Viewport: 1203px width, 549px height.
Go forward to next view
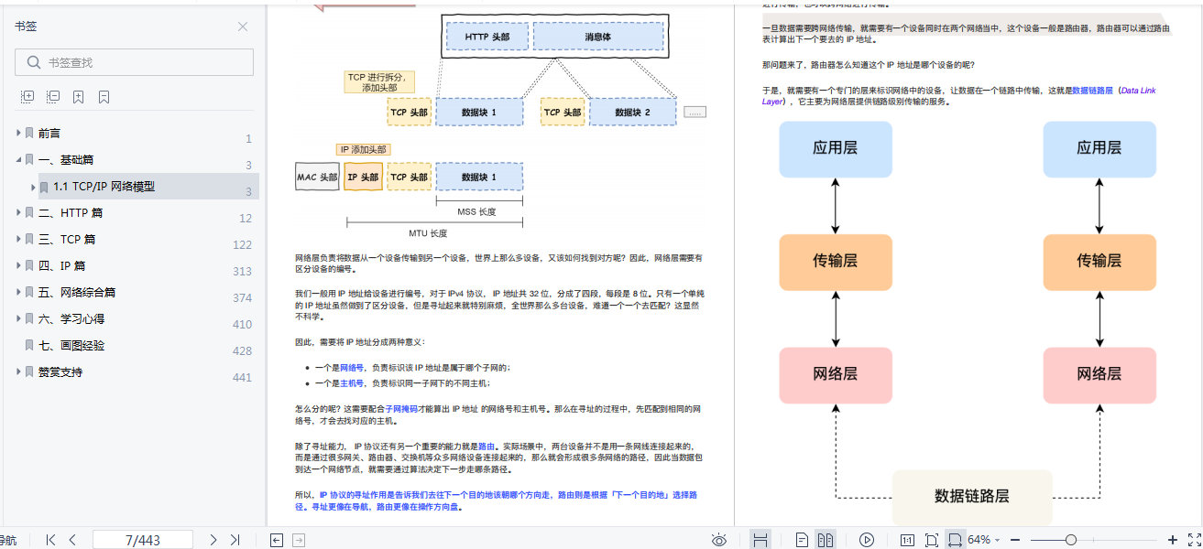(x=299, y=540)
